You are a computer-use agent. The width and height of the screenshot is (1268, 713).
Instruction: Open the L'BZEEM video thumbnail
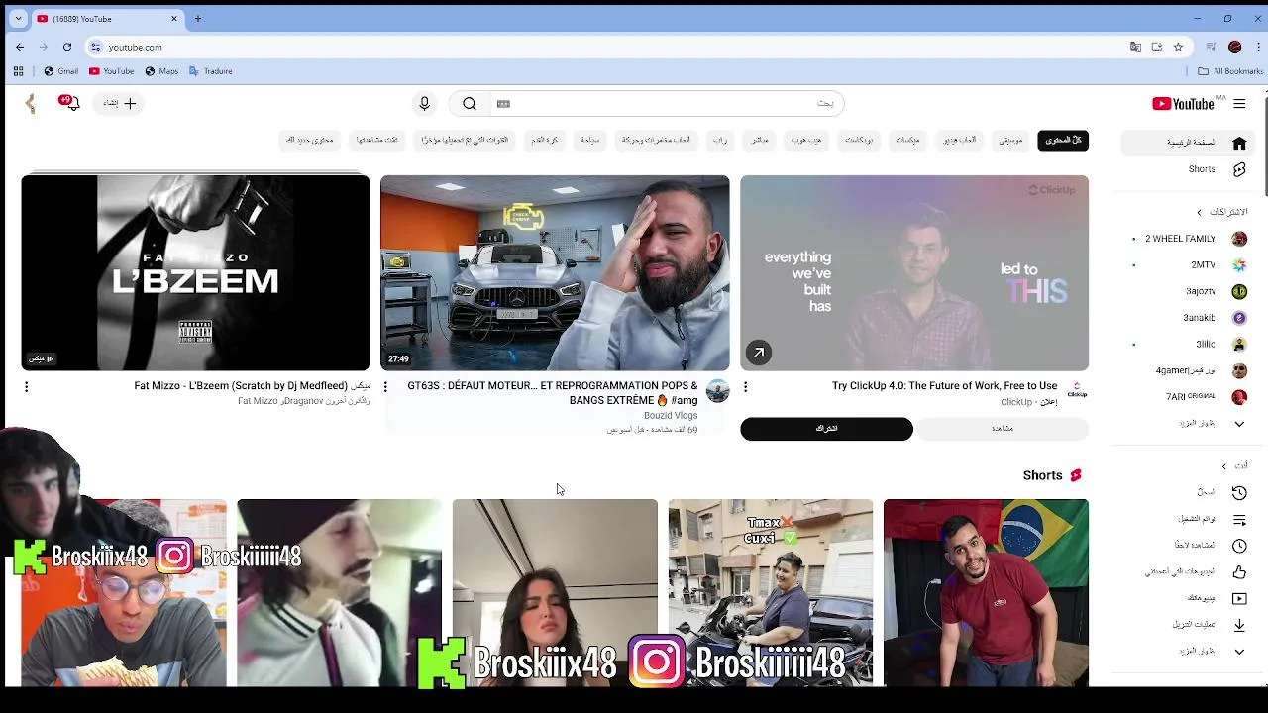point(195,273)
